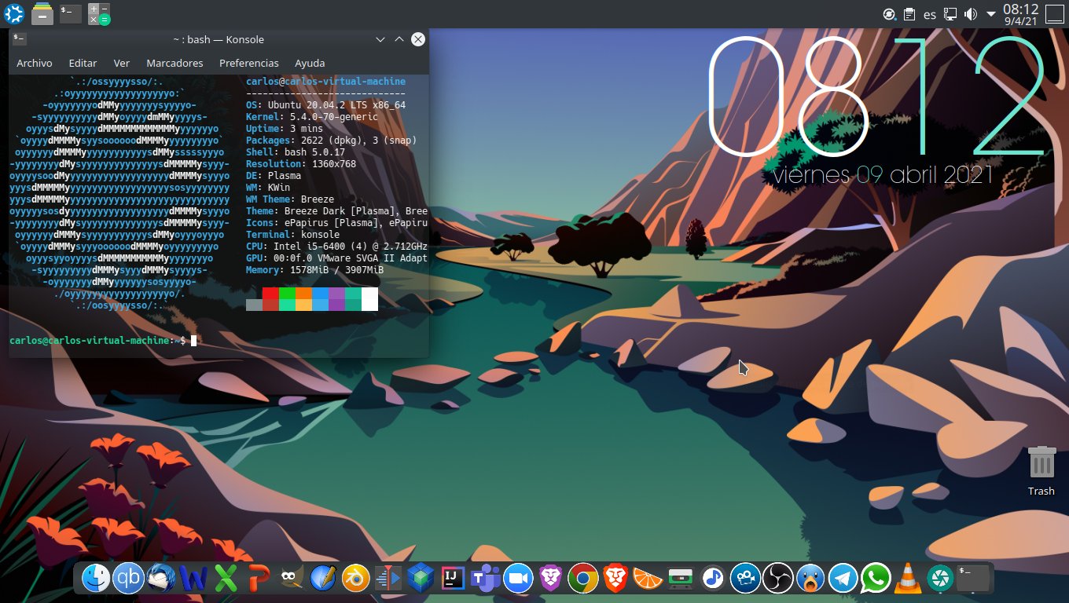Open OBS Studio from the dock
The width and height of the screenshot is (1069, 603).
coord(778,579)
